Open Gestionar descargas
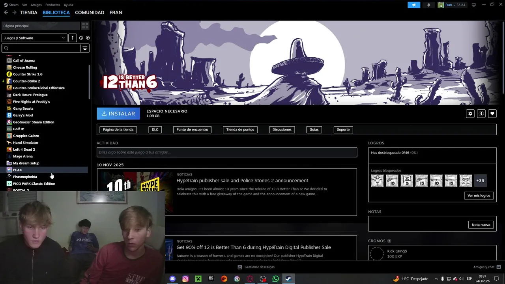 click(256, 267)
